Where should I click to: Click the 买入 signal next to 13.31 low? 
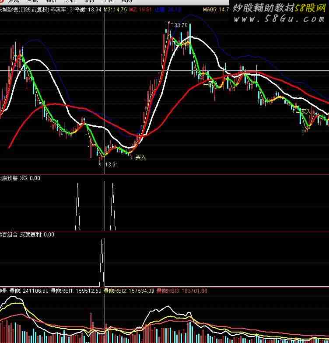pos(140,157)
